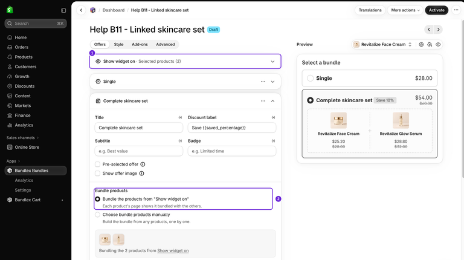Click the Home icon in sidebar
464x260 pixels.
pyautogui.click(x=10, y=37)
